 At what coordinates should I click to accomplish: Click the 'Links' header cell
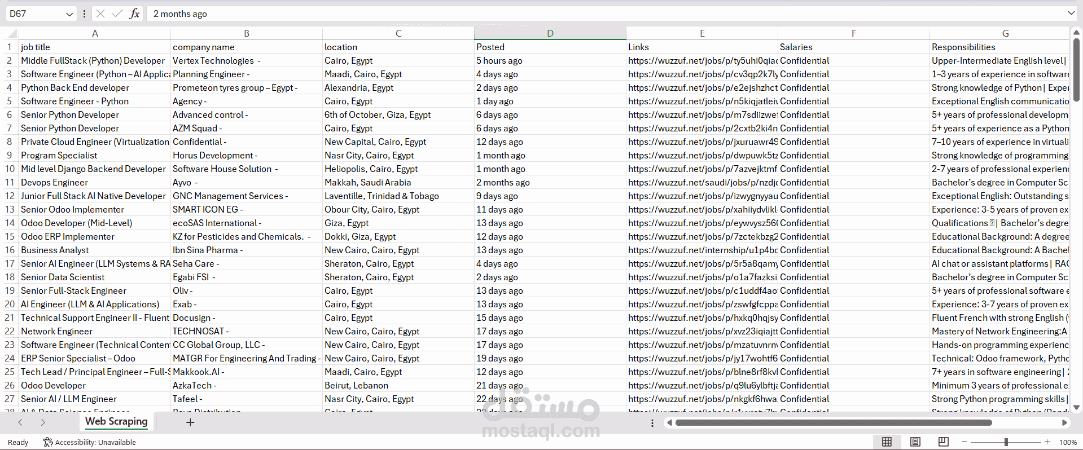point(702,47)
